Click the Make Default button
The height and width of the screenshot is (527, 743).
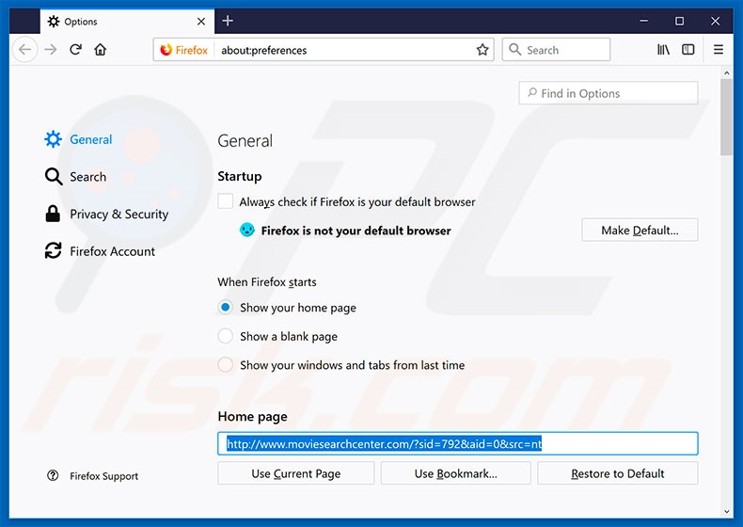click(640, 230)
